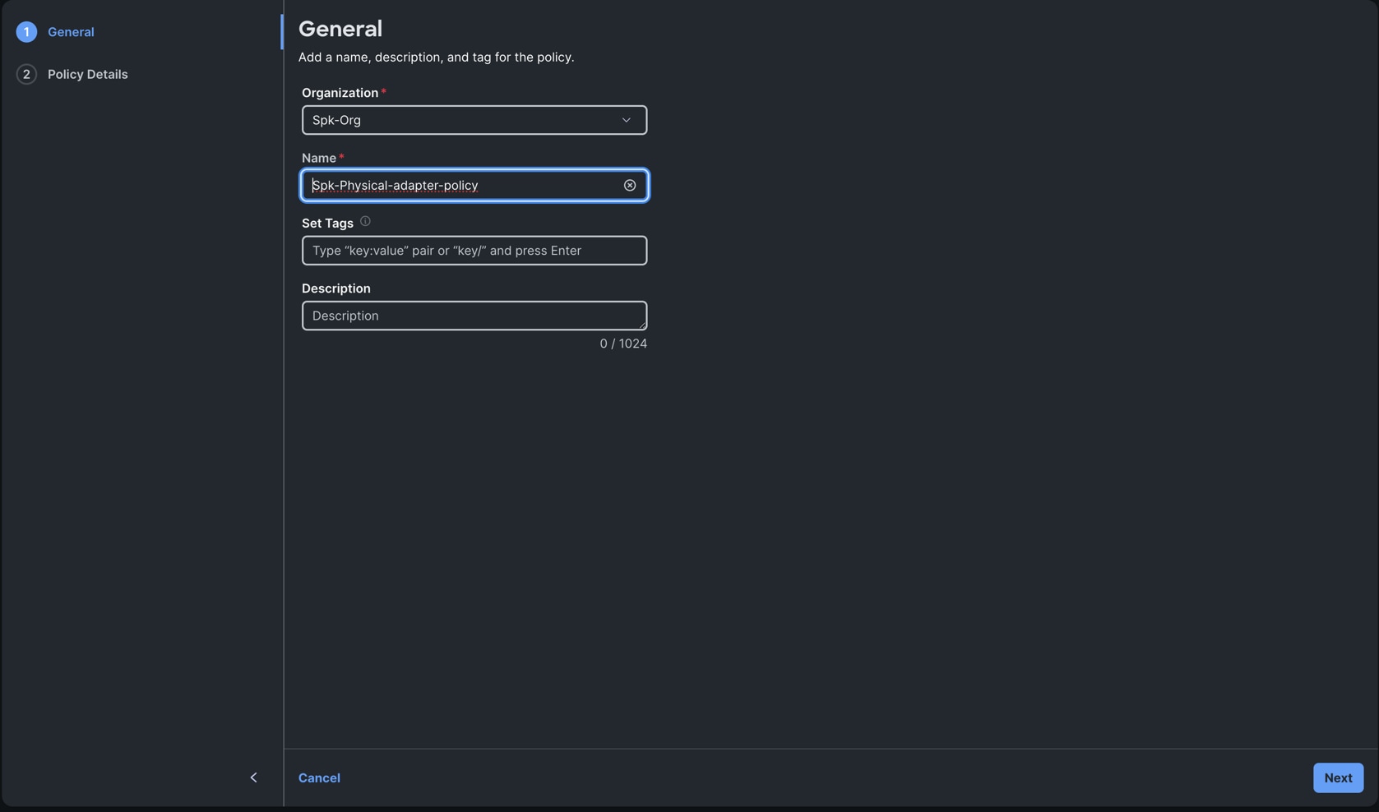Viewport: 1379px width, 812px height.
Task: Click the 0 / 1024 character counter
Action: (623, 343)
